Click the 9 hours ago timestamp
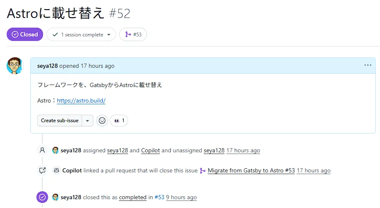The height and width of the screenshot is (208, 380). (x=181, y=198)
